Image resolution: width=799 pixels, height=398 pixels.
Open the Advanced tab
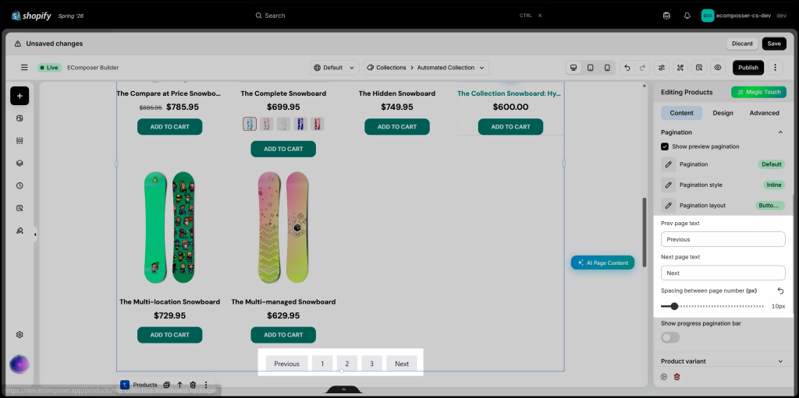coord(764,113)
